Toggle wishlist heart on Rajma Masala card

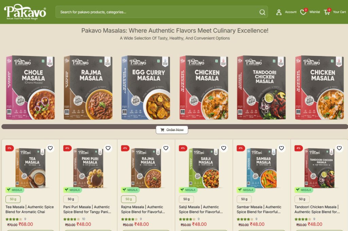pos(166,148)
